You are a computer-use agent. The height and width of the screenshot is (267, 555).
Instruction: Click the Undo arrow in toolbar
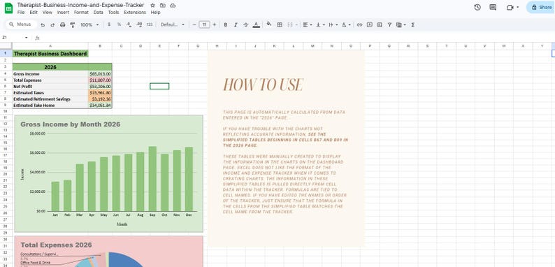click(43, 24)
